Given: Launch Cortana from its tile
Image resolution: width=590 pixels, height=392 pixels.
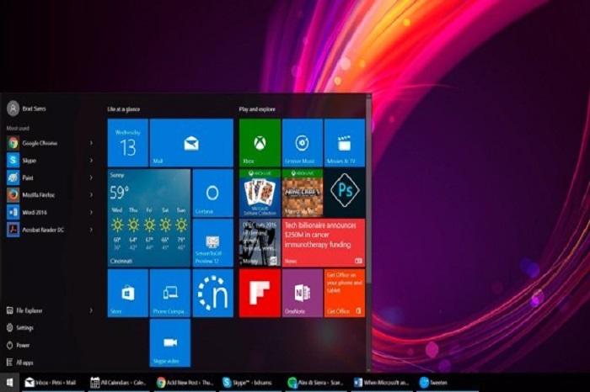Looking at the screenshot, I should 212,193.
